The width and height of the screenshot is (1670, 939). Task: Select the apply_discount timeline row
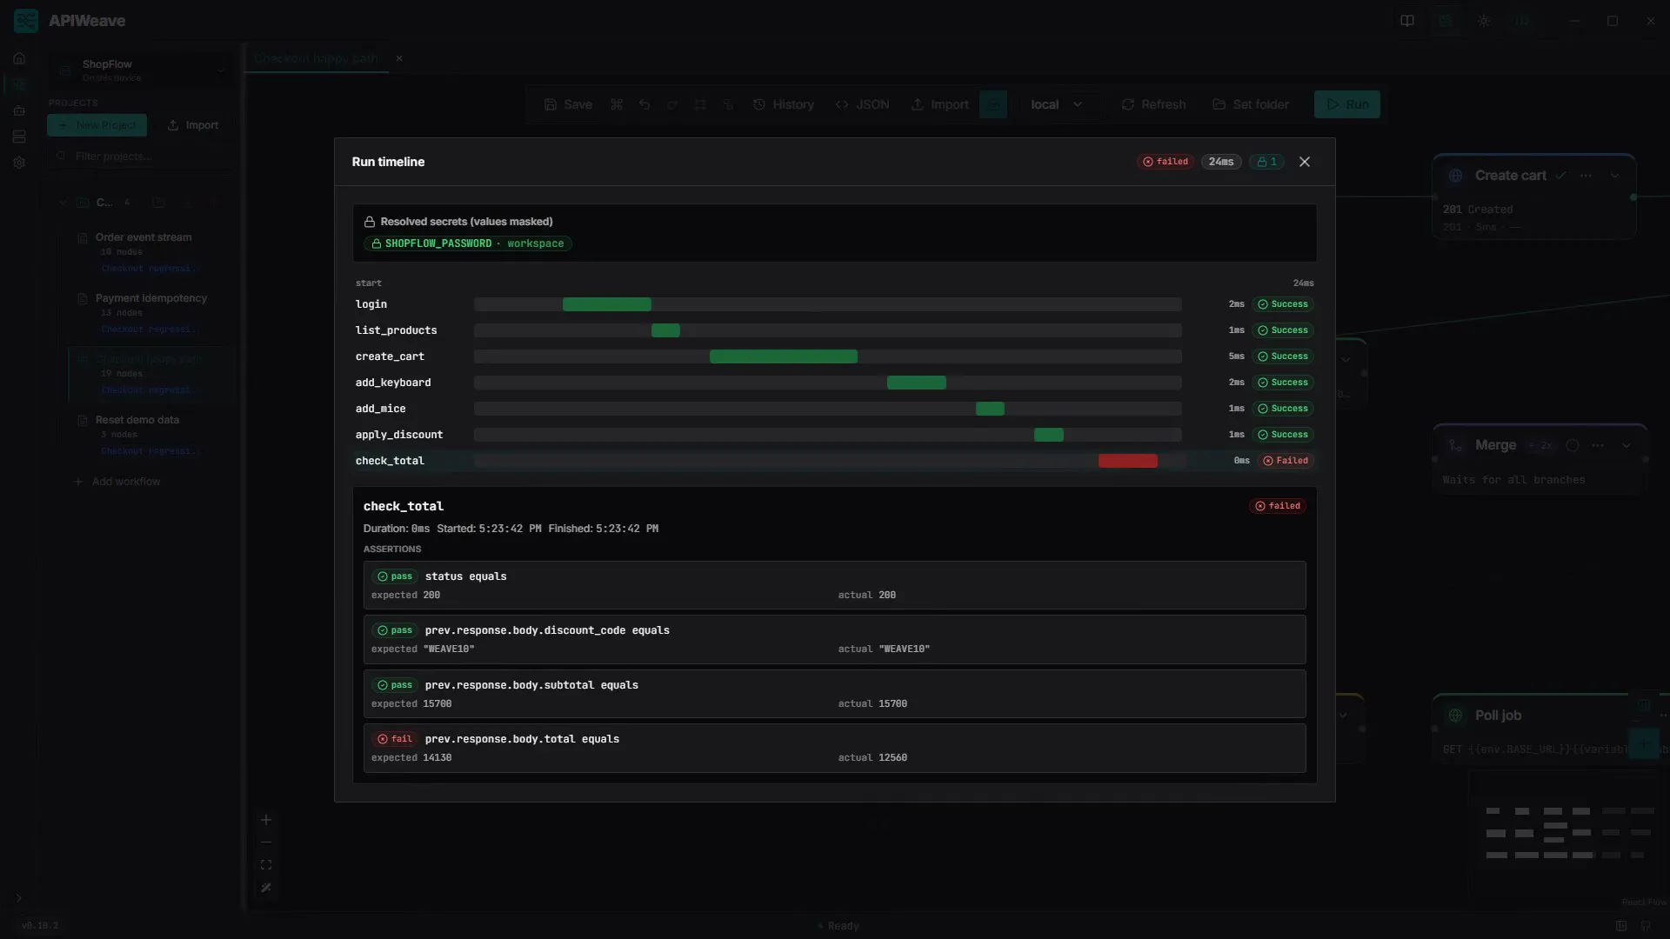point(834,435)
